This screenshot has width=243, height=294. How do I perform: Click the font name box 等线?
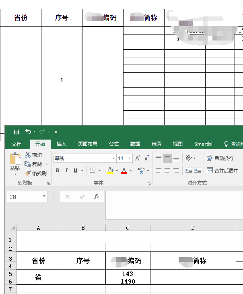point(83,158)
